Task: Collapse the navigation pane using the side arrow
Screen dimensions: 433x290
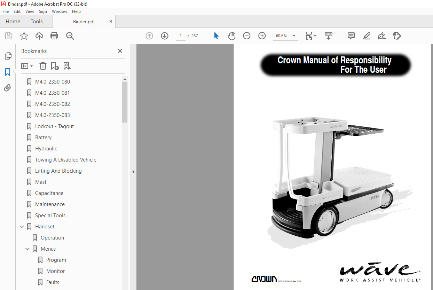Action: [x=133, y=172]
